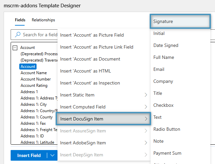Select the Address 1: City field

34,104
